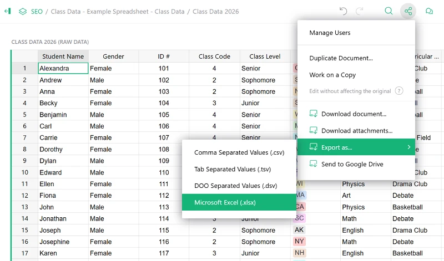Click the help question mark icon
Image resolution: width=444 pixels, height=261 pixels.
(398, 91)
